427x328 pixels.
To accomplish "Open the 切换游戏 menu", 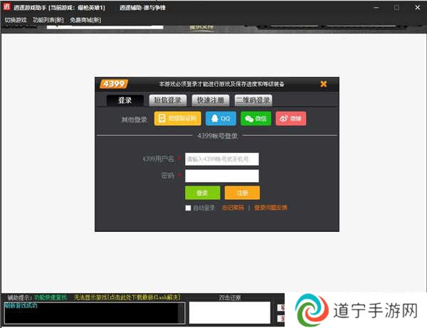I will 16,20.
